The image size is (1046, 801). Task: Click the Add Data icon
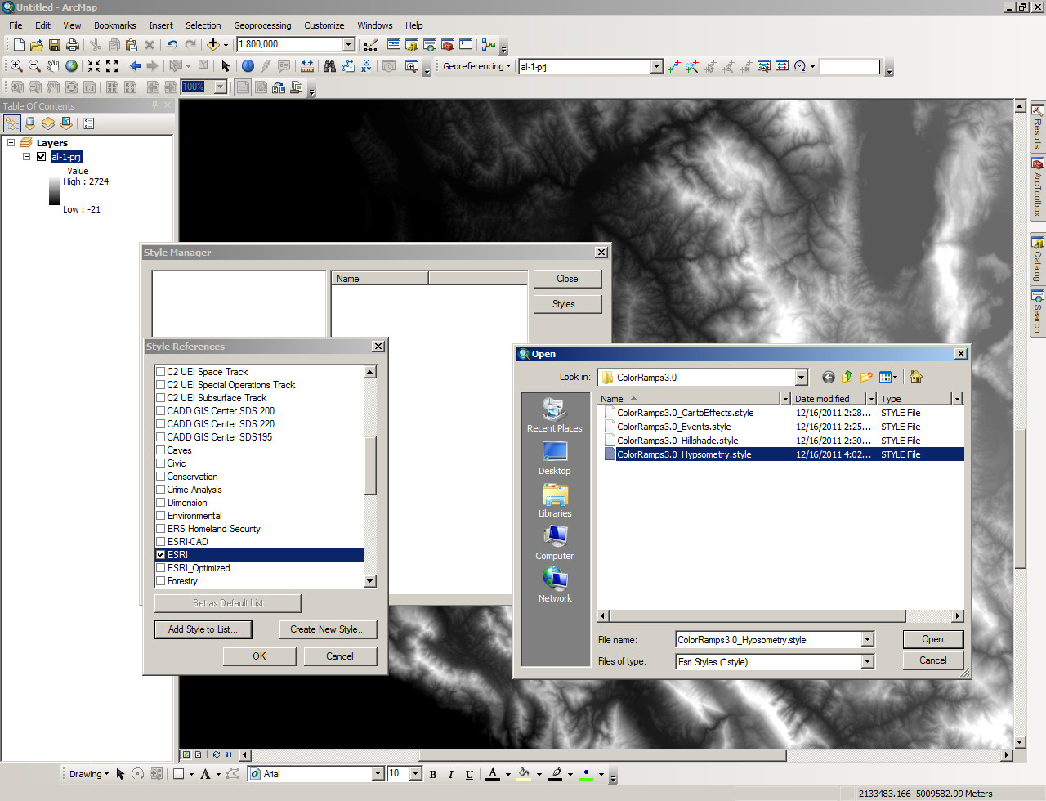pos(213,45)
